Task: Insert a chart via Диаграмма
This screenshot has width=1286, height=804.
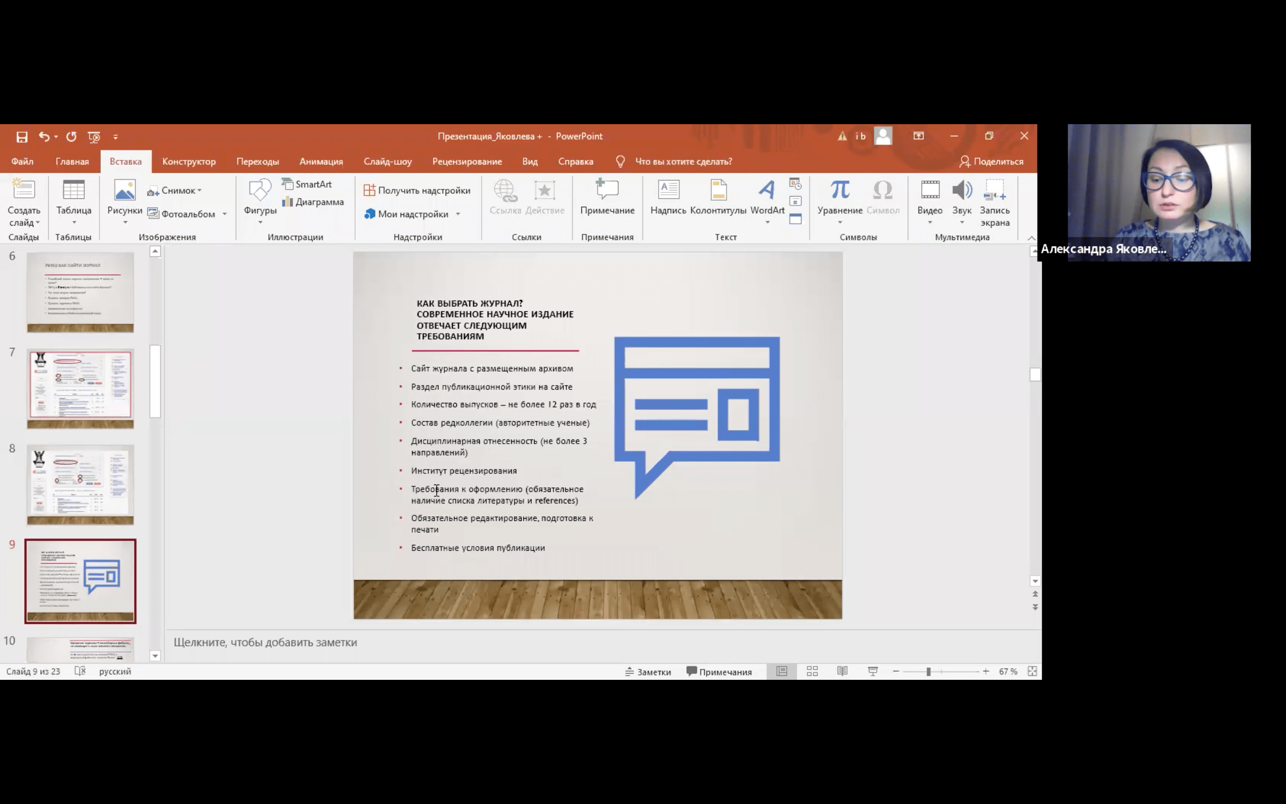Action: (313, 202)
